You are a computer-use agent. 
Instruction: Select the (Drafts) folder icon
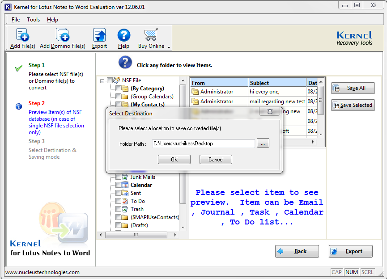[x=125, y=225]
